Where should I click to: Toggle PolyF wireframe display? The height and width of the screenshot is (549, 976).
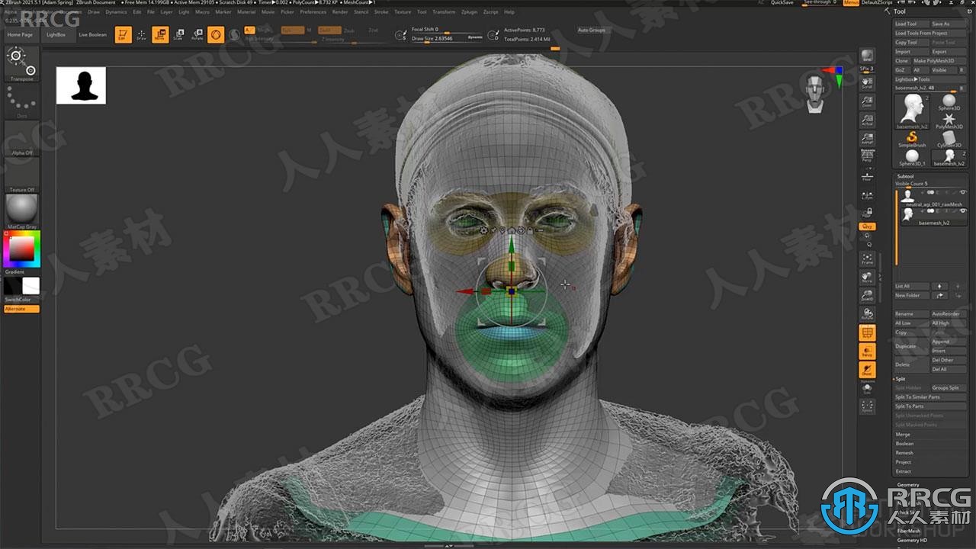point(867,333)
